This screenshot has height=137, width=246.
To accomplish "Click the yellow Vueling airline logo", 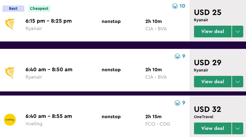I will [x=10, y=120].
